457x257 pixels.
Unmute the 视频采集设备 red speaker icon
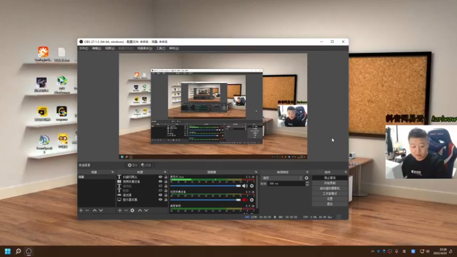click(x=245, y=200)
